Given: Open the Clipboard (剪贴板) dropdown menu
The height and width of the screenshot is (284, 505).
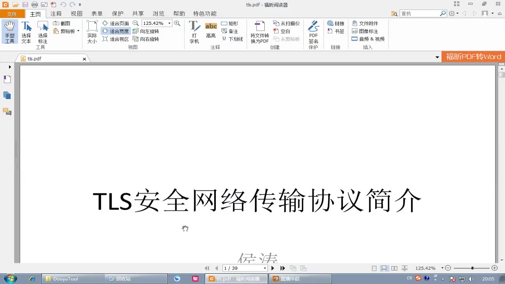Looking at the screenshot, I should (x=78, y=32).
